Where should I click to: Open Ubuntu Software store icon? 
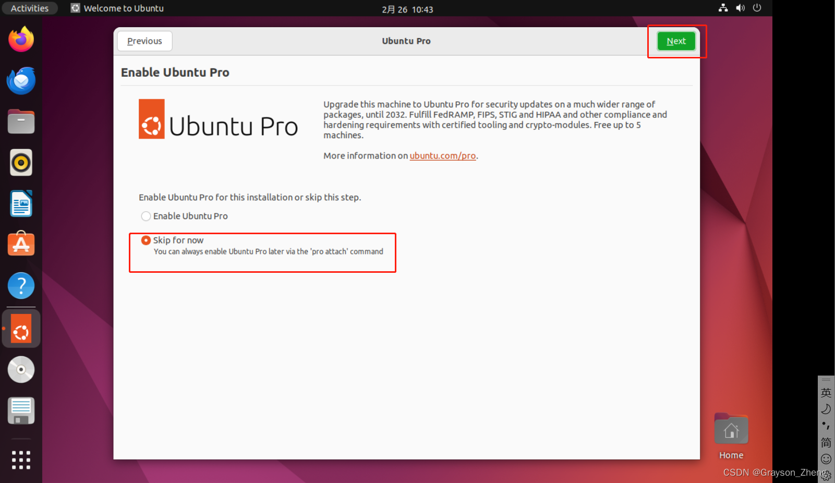pos(21,244)
